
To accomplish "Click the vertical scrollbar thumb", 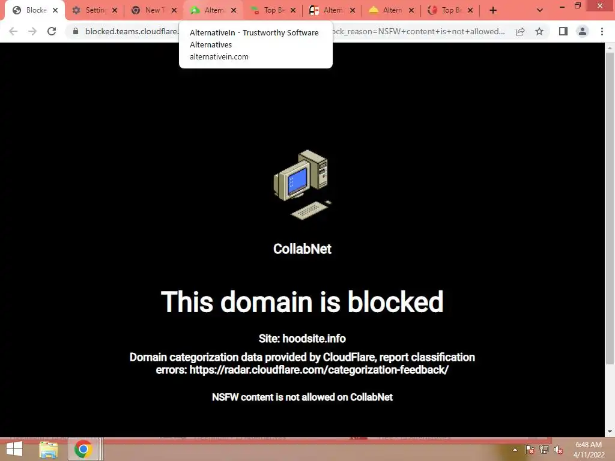I will pos(610,208).
